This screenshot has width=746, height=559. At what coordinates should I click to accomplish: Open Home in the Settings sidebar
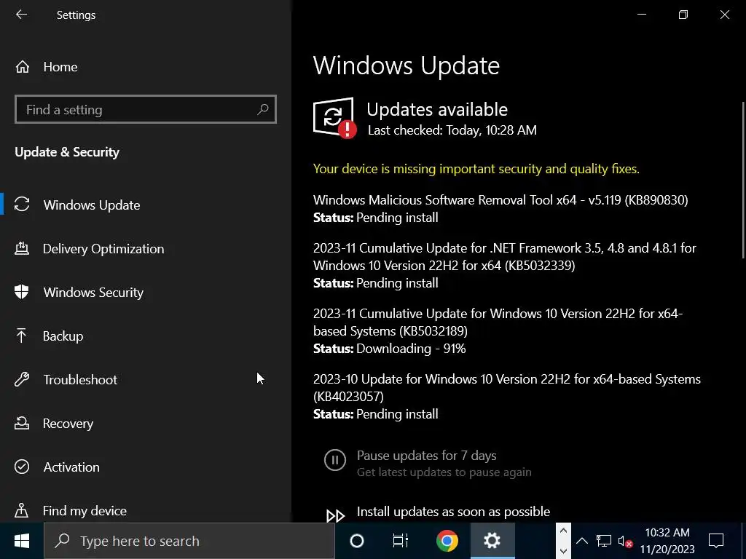[60, 67]
